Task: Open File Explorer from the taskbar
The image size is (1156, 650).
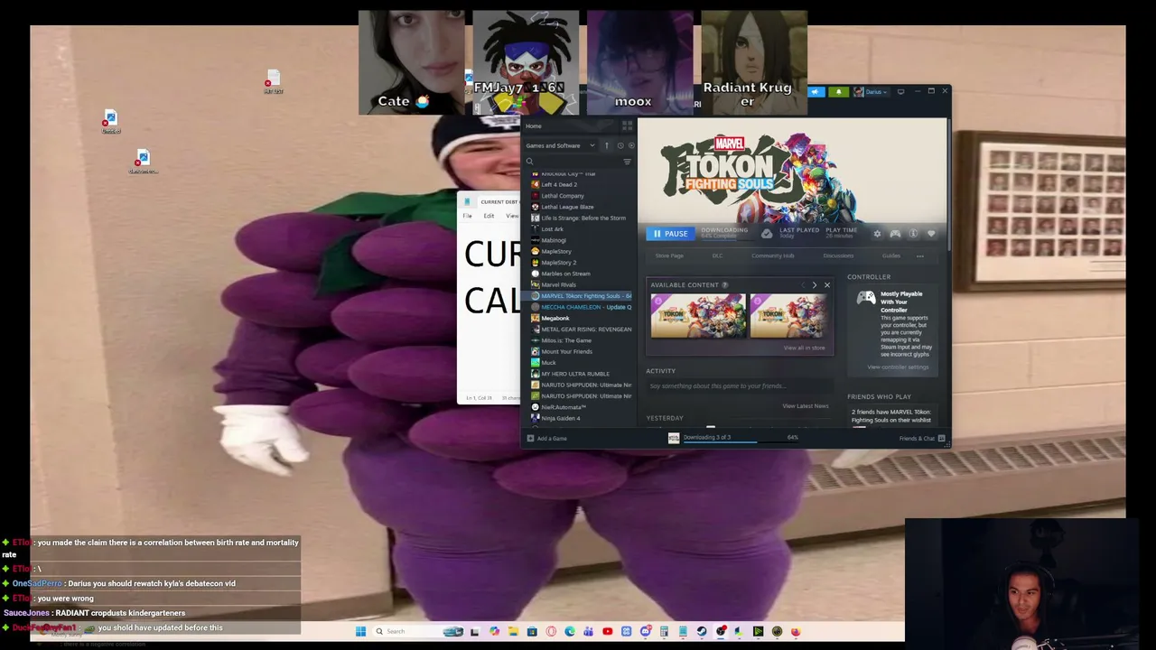Action: click(x=513, y=631)
